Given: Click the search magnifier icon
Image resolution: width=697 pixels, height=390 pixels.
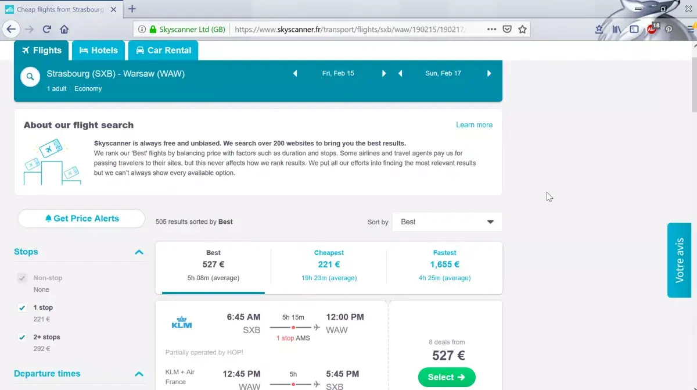Looking at the screenshot, I should point(30,77).
